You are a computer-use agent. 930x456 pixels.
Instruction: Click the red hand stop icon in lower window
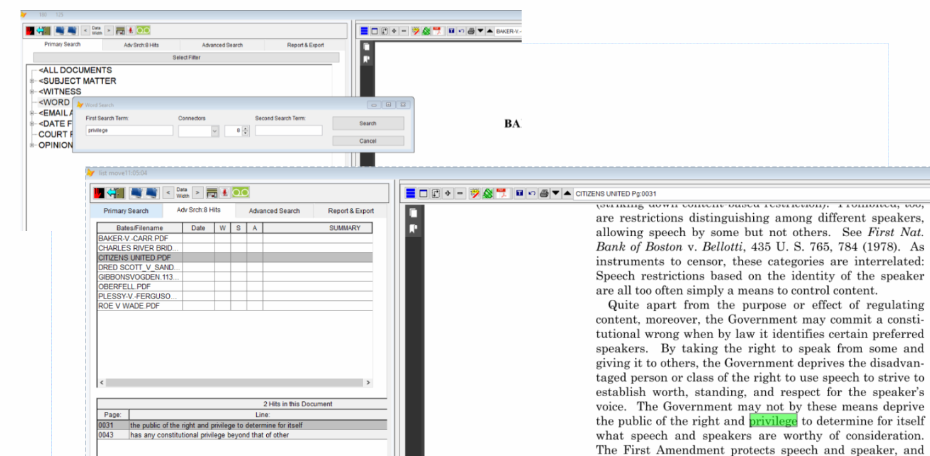tap(99, 193)
